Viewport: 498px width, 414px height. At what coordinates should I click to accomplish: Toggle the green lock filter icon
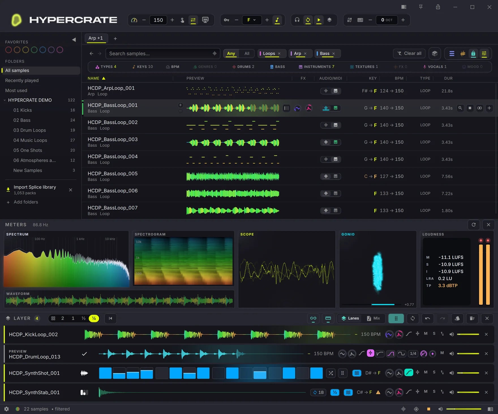[473, 53]
